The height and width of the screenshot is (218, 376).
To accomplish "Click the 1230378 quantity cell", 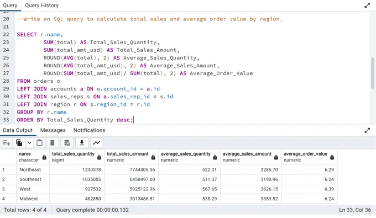I will pos(77,169).
